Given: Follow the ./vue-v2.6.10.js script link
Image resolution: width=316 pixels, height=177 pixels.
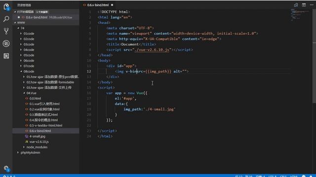Looking at the screenshot, I should (152, 50).
